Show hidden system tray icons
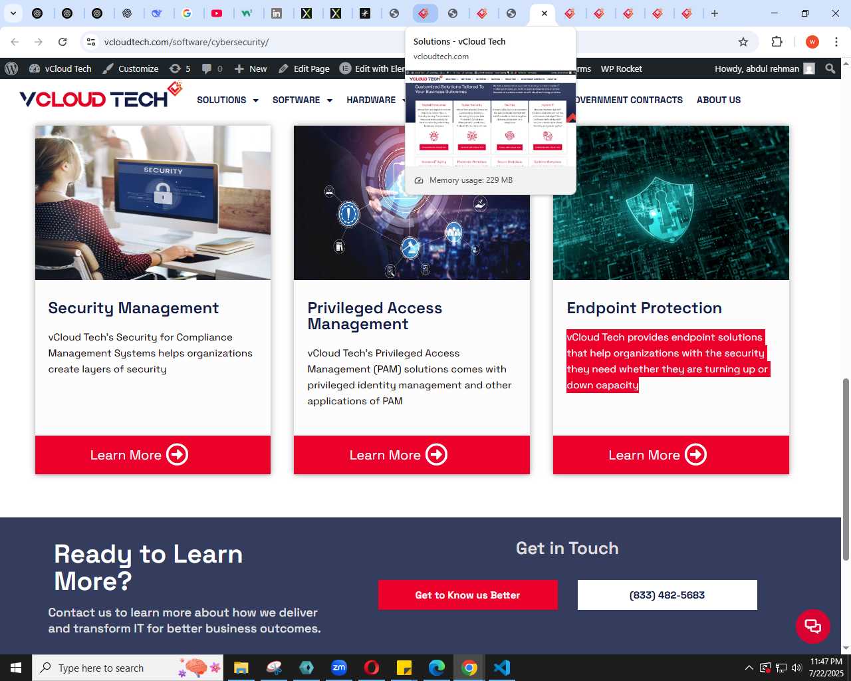The image size is (851, 681). click(x=749, y=668)
